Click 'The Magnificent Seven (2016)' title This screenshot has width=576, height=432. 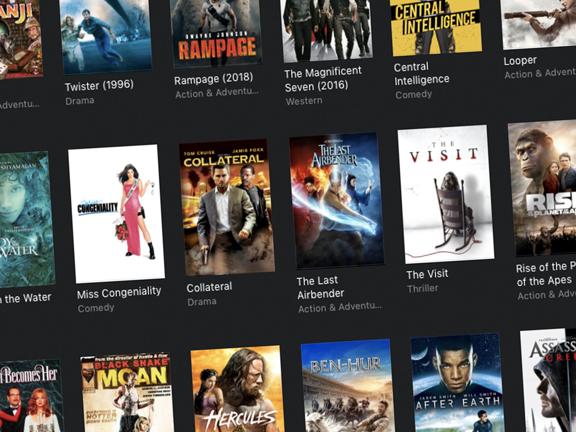323,79
